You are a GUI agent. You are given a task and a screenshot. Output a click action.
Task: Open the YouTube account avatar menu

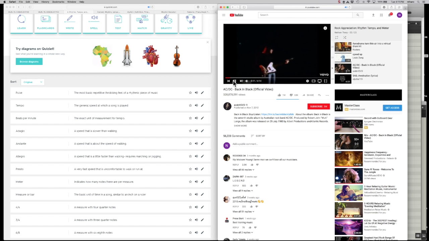399,15
